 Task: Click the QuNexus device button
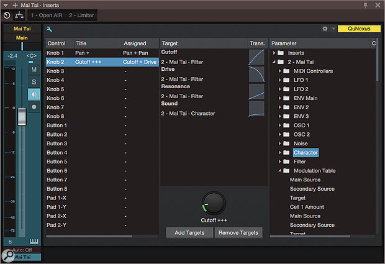click(x=359, y=29)
